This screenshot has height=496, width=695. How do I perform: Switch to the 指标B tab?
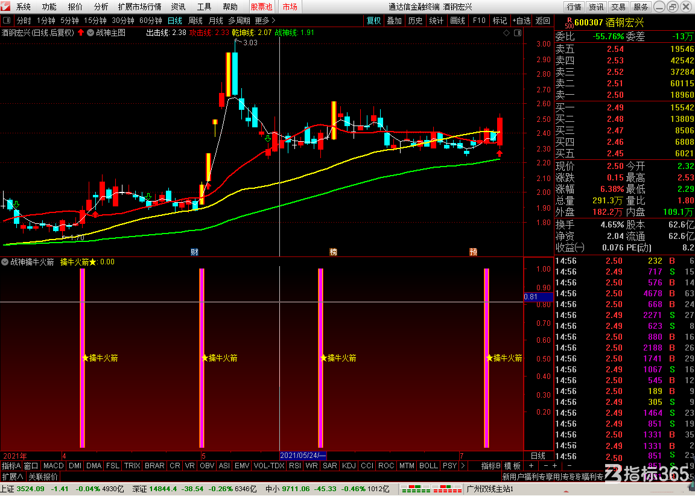point(491,466)
